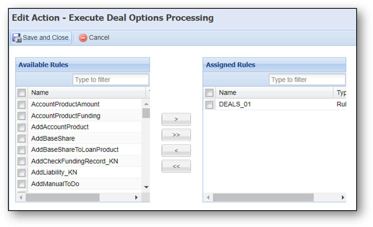Image resolution: width=373 pixels, height=227 pixels.
Task: Tick the AddBaseShare rule checkbox
Action: click(x=21, y=139)
